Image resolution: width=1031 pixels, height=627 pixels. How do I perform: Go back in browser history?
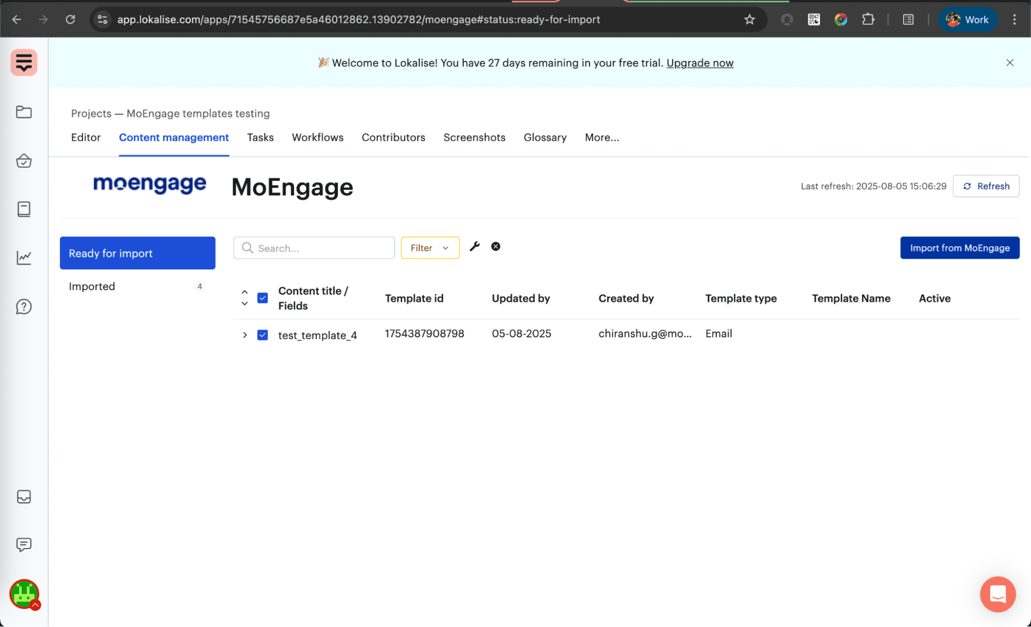pos(17,20)
